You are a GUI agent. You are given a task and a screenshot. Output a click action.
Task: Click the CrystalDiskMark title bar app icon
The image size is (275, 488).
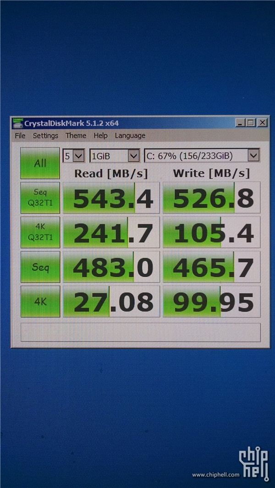pos(18,123)
